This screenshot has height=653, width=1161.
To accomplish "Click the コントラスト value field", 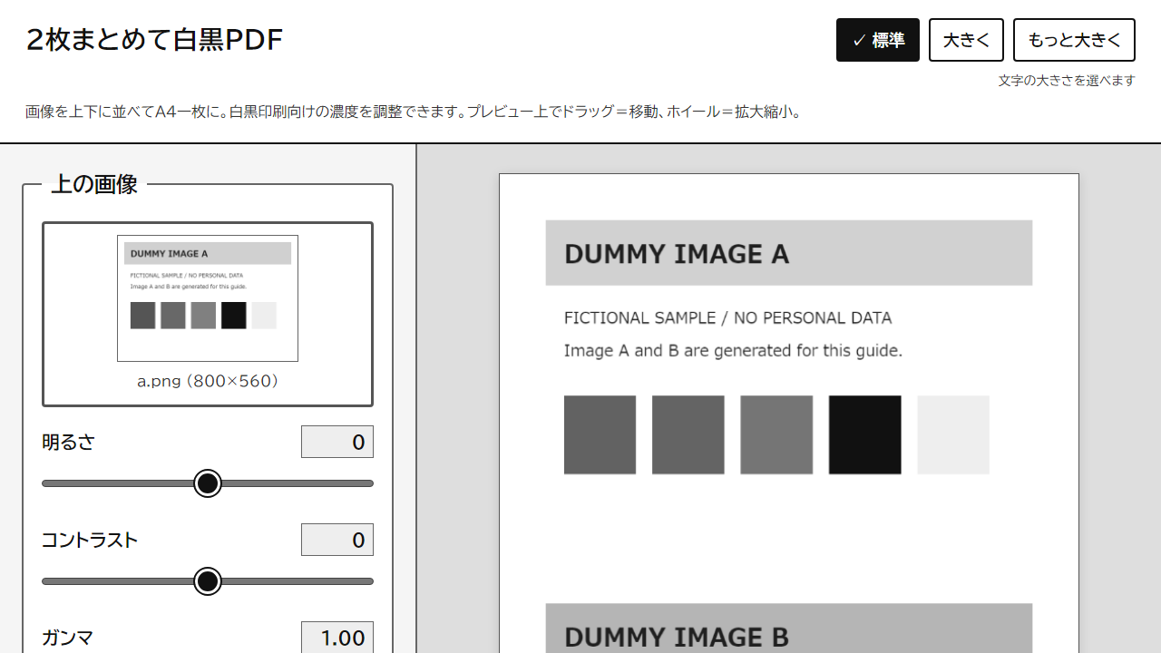I will click(x=337, y=540).
